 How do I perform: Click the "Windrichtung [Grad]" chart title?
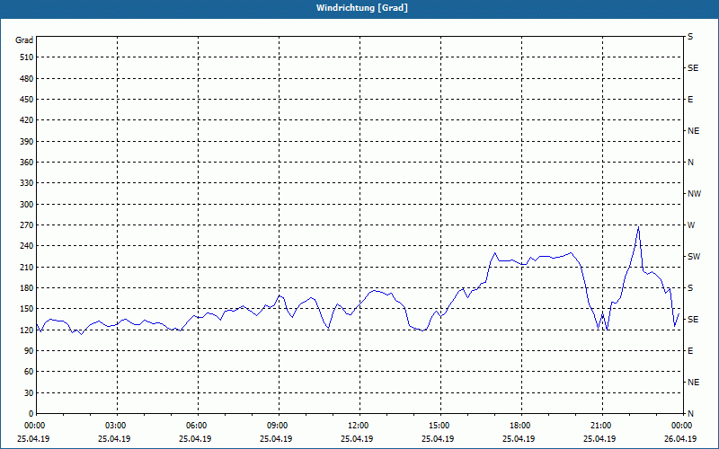362,8
